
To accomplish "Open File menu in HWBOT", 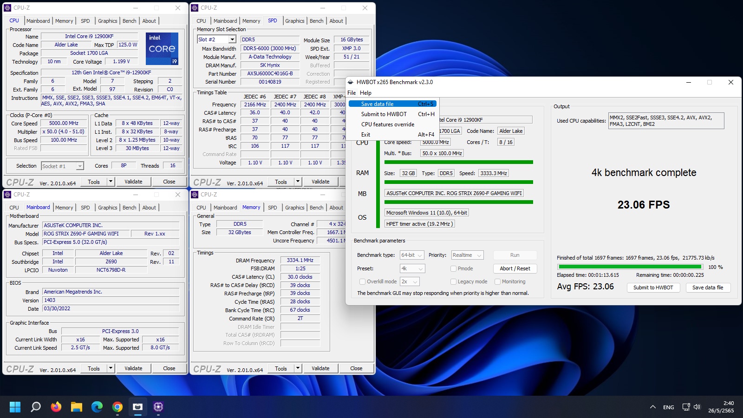I will click(352, 93).
